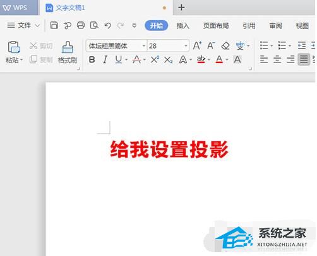
Task: Open the 文件 menu
Action: (23, 25)
